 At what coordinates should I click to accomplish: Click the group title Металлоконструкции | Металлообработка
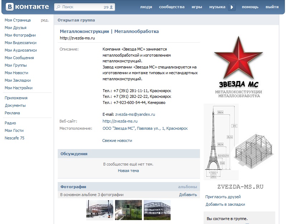[109, 32]
